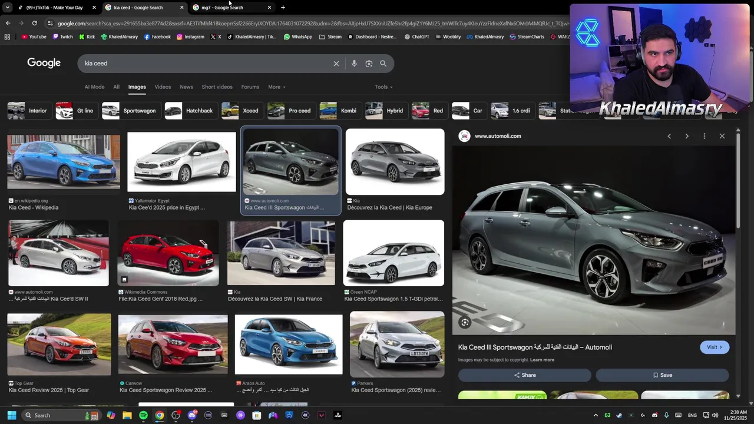
Task: Click the Chrome address bar
Action: coord(312,23)
